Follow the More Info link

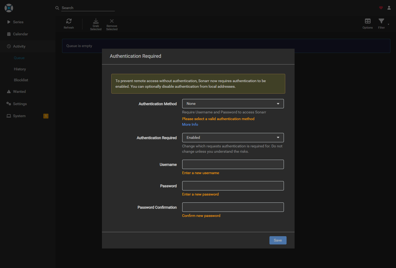190,124
